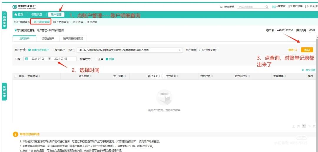318x152 pixels.
Task: Sort by 支出金额 column arrows
Action: click(125, 76)
